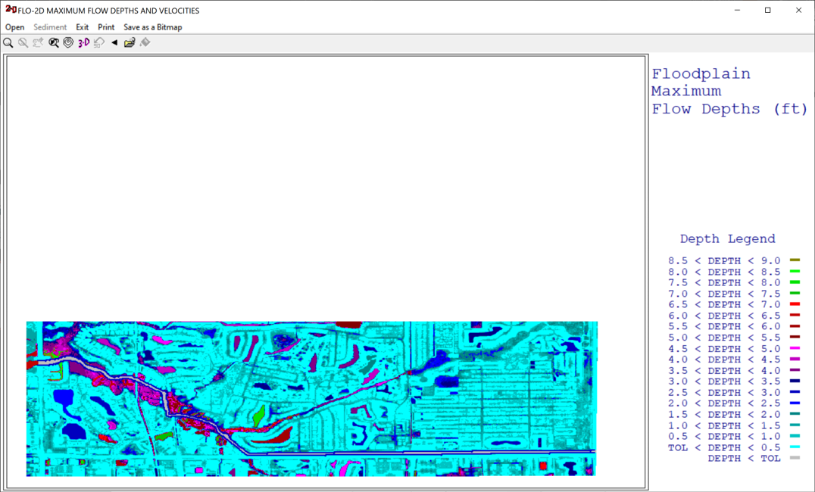Click the grayed paint bucket icon
The image size is (815, 492).
[x=145, y=43]
